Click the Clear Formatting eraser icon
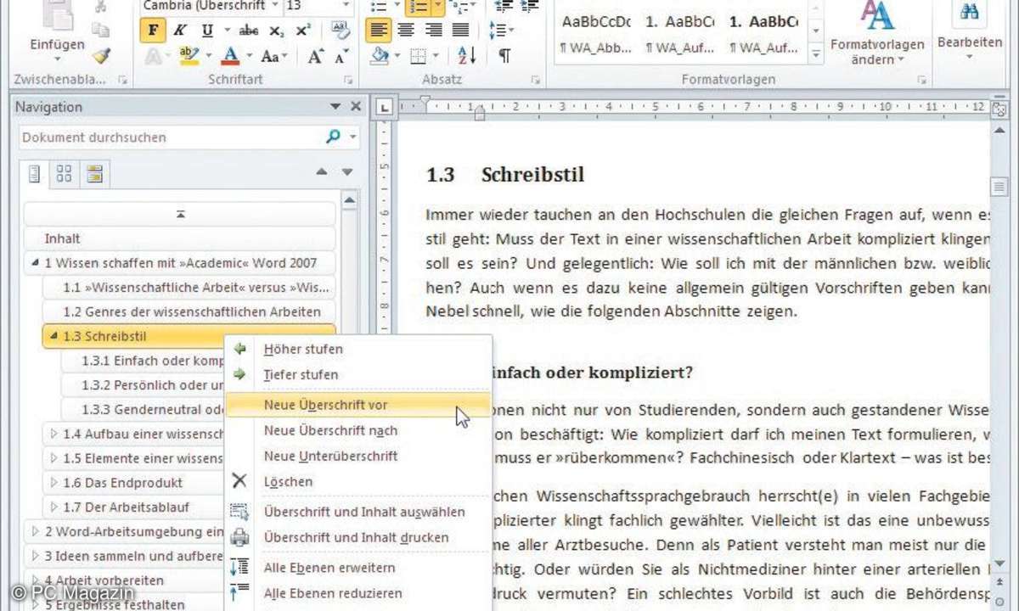The width and height of the screenshot is (1019, 611). click(341, 31)
